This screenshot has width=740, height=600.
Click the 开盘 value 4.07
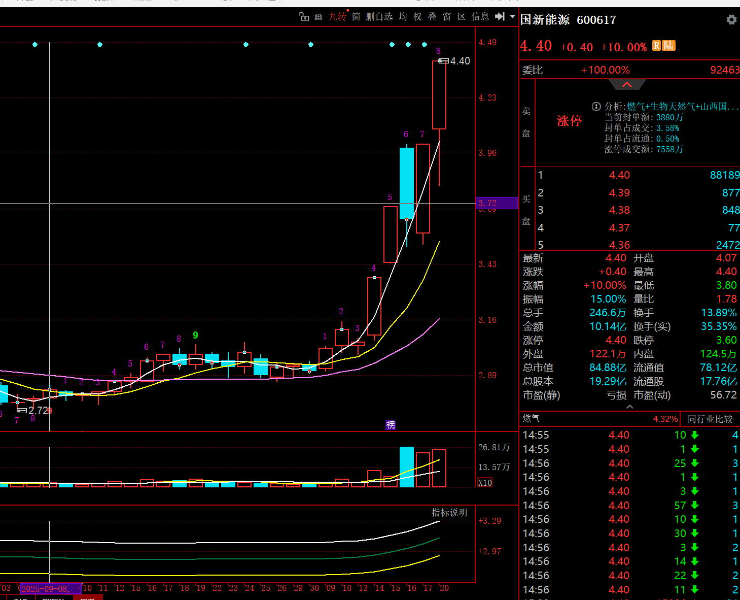(726, 258)
